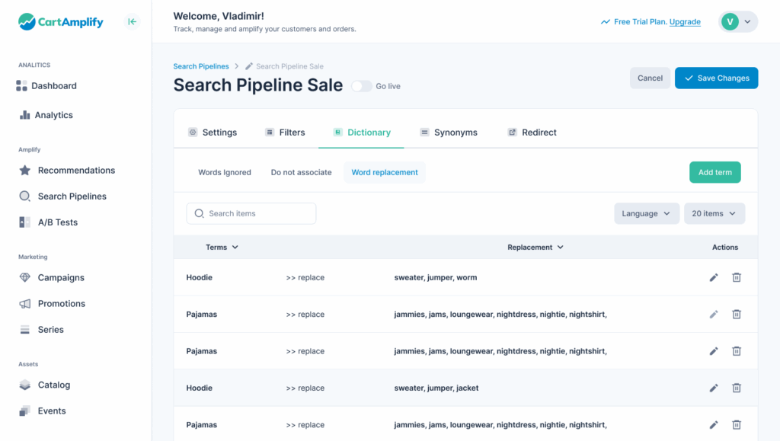This screenshot has width=780, height=441.
Task: Collapse the sidebar with the arrow icon
Action: (133, 22)
